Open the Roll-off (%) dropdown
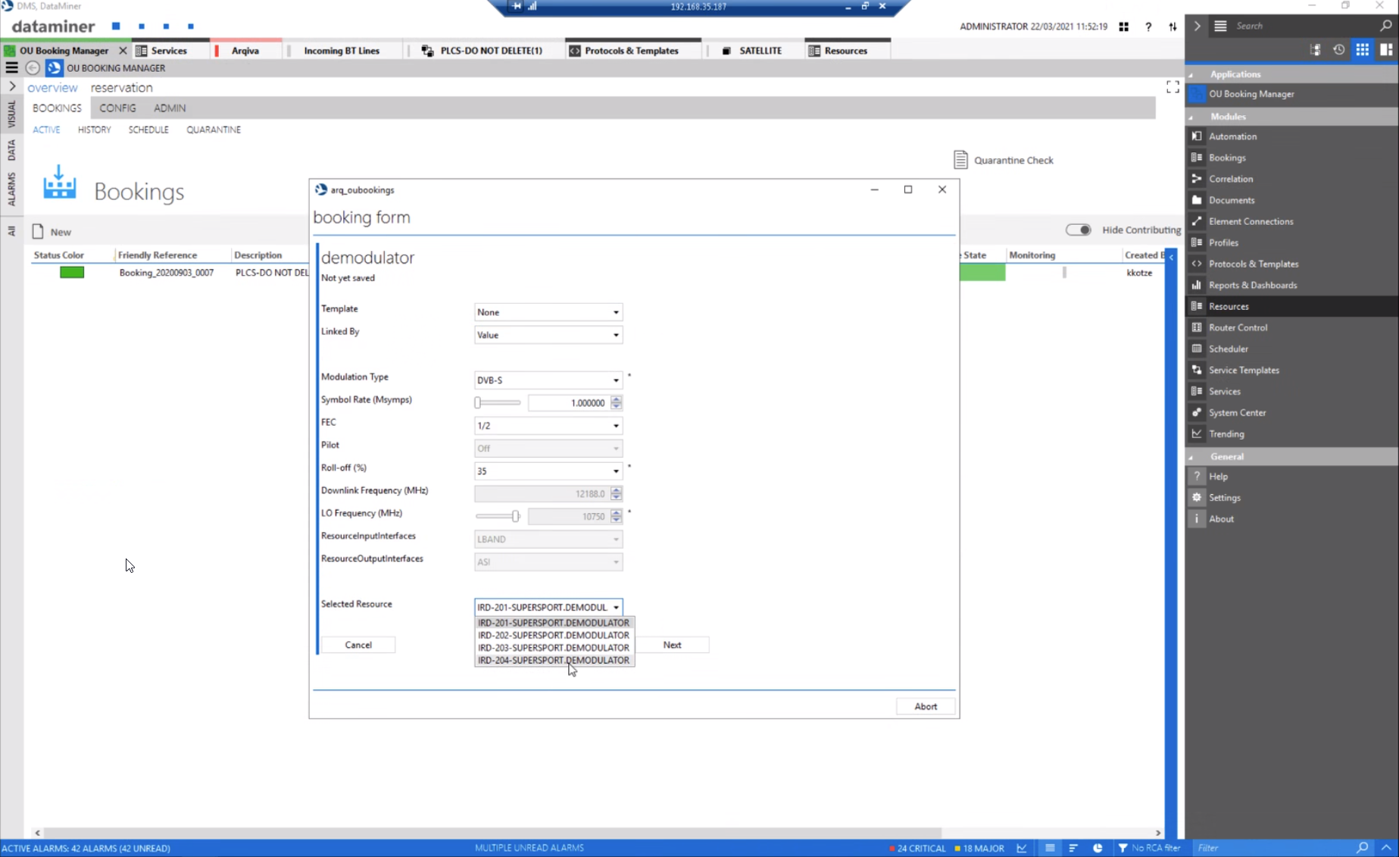This screenshot has height=857, width=1399. point(548,471)
